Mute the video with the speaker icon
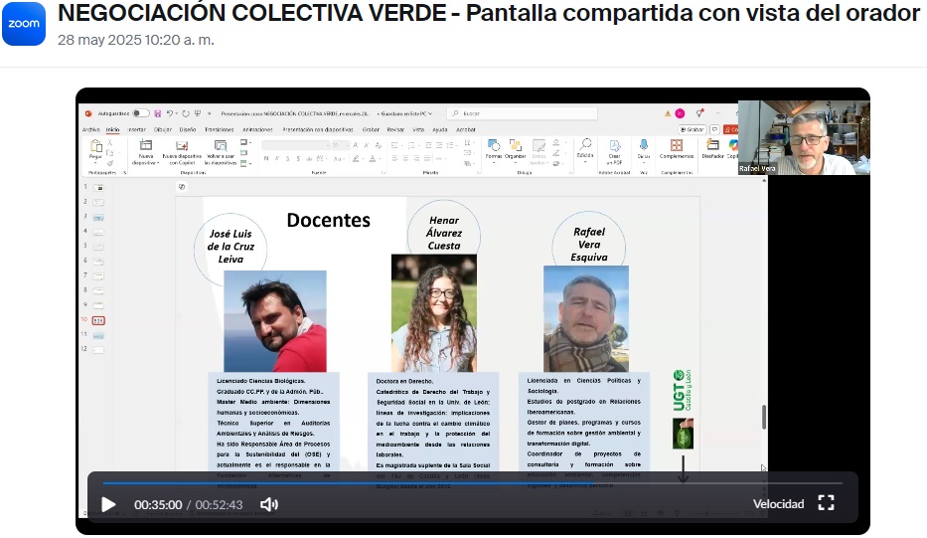 tap(268, 504)
